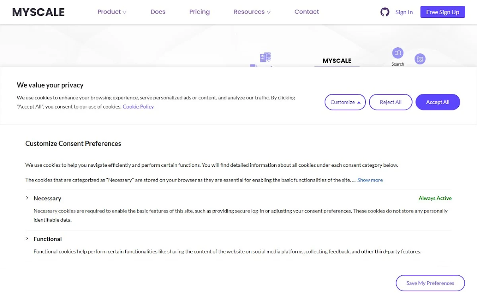Expand the Necessary cookies chevron

tap(27, 198)
